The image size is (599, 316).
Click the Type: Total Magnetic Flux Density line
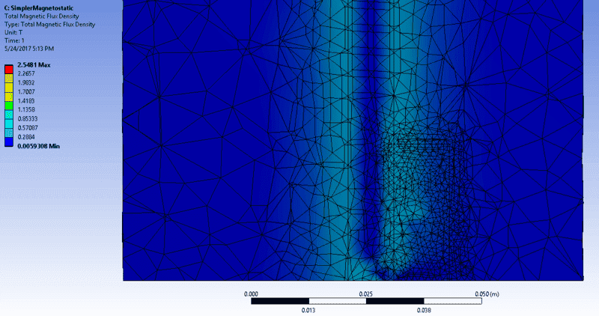click(46, 21)
